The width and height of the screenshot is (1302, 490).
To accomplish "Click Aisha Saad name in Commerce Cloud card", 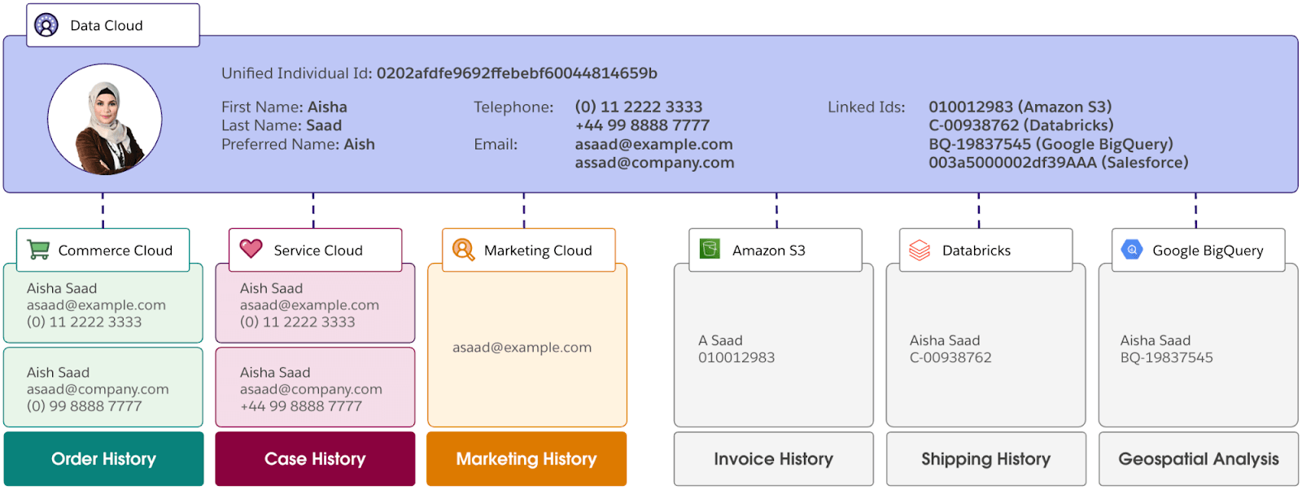I will coord(62,288).
